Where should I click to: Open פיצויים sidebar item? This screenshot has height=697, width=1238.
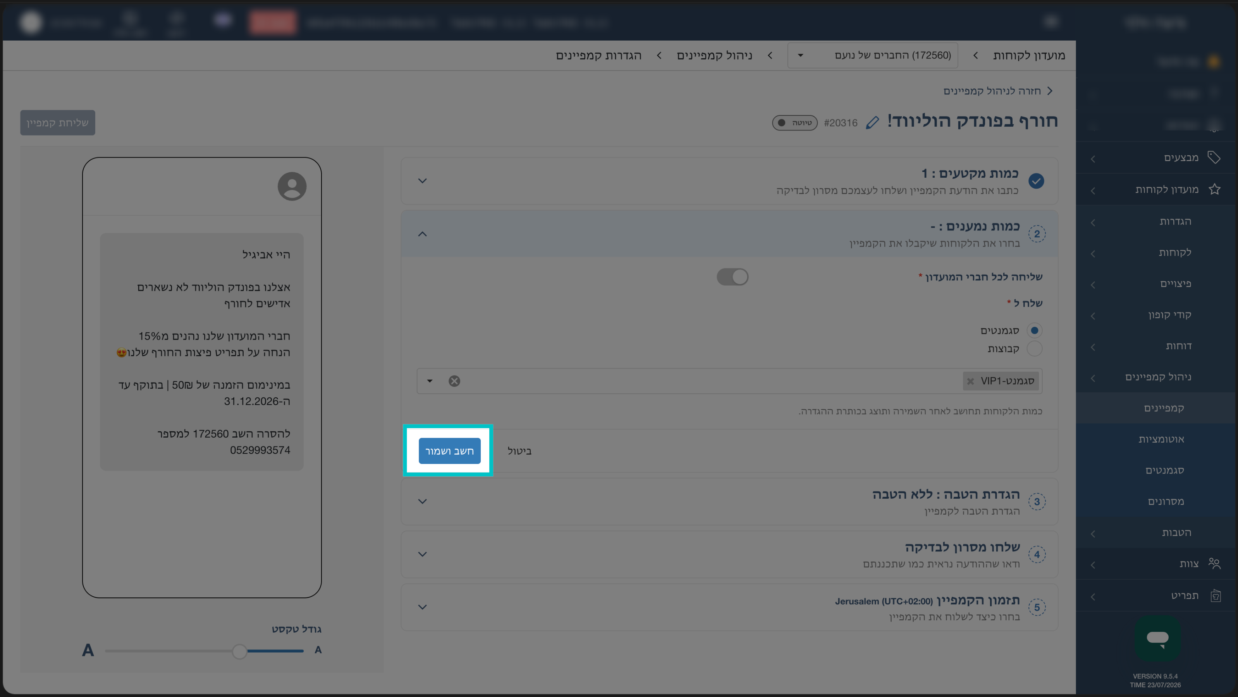1156,283
